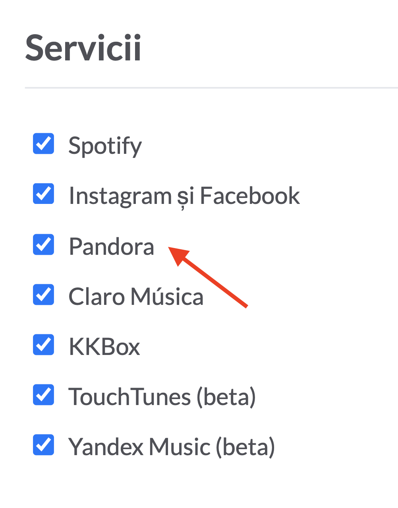
Task: Click the word Facebook in the label
Action: coord(250,196)
